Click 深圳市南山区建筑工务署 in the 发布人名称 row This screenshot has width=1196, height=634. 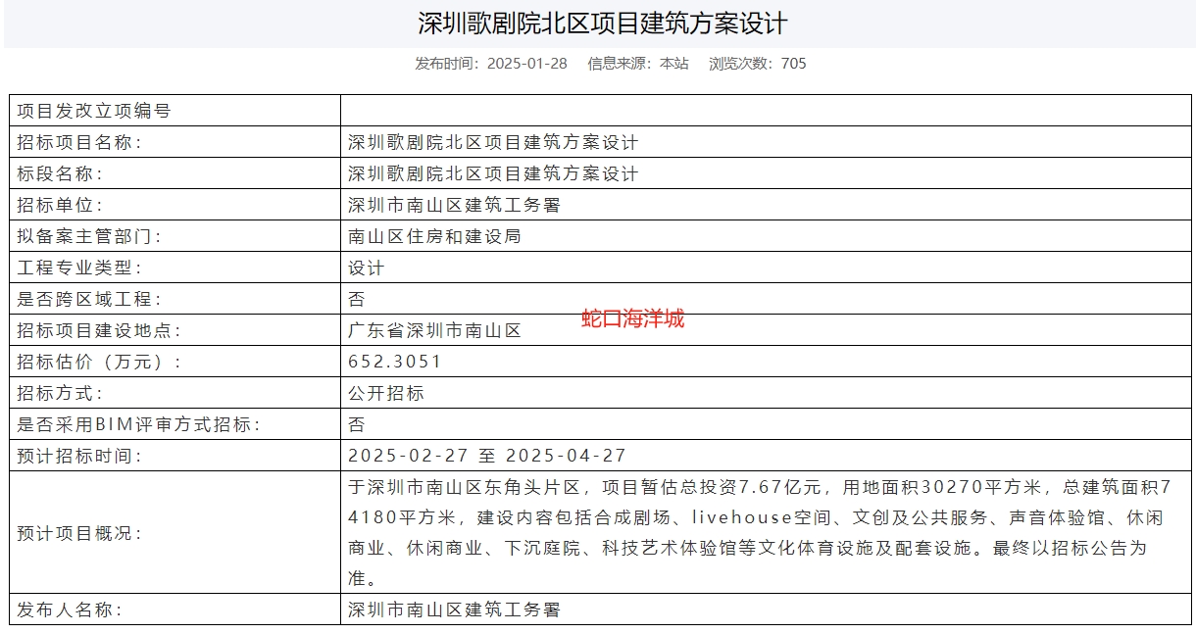tap(454, 610)
